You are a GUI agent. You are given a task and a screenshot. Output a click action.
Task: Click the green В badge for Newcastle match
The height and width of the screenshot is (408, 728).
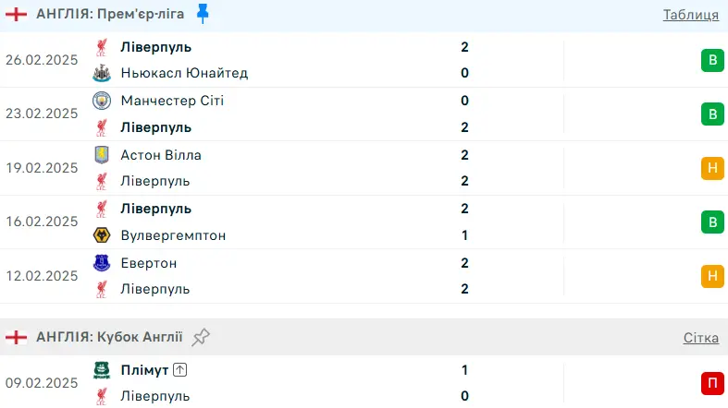711,60
